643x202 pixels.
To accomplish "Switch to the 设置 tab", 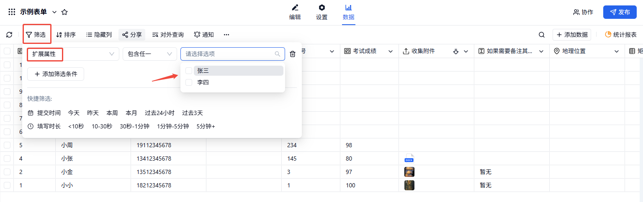I will (321, 12).
